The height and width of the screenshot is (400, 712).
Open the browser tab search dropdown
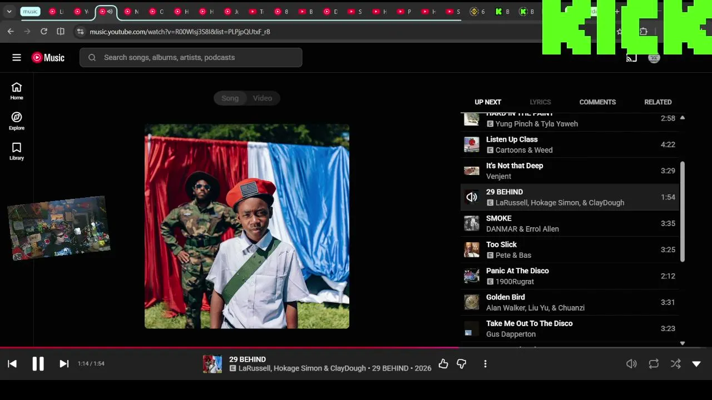coord(9,12)
